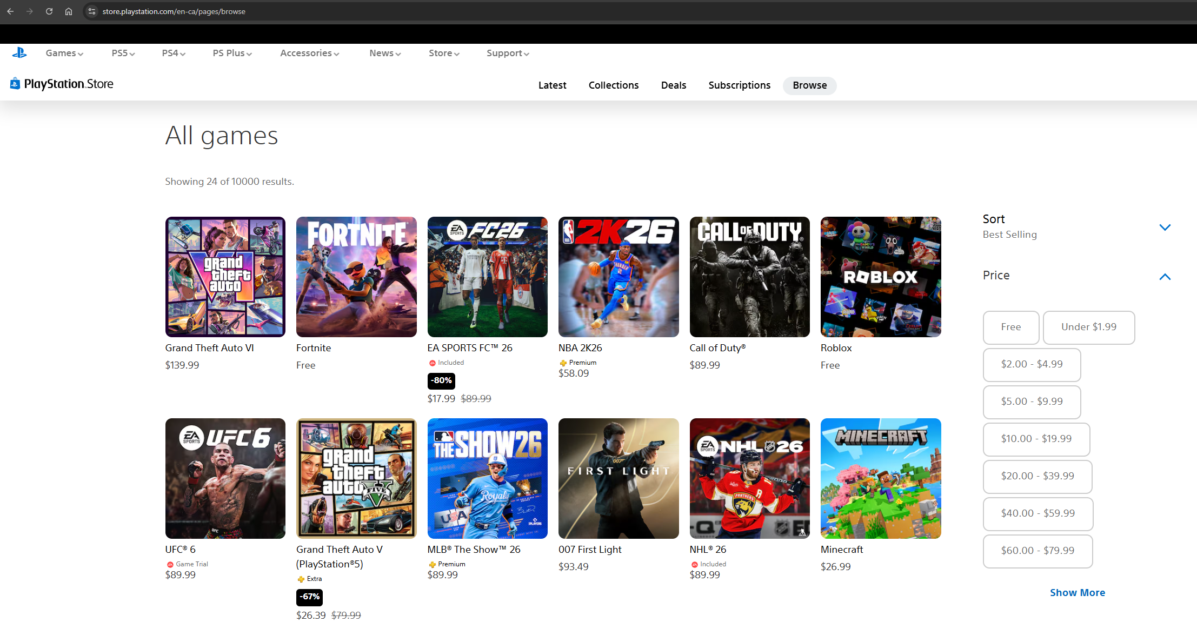Click the PlayStation Store shopping bag logo
The image size is (1197, 622).
click(15, 84)
